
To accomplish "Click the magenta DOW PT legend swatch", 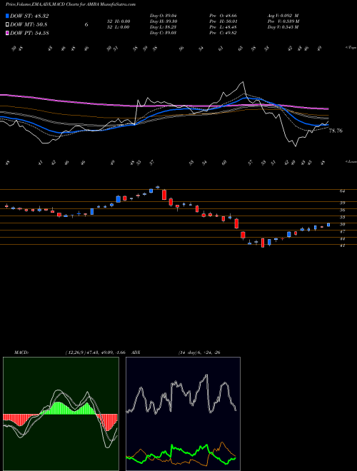I will click(8, 33).
